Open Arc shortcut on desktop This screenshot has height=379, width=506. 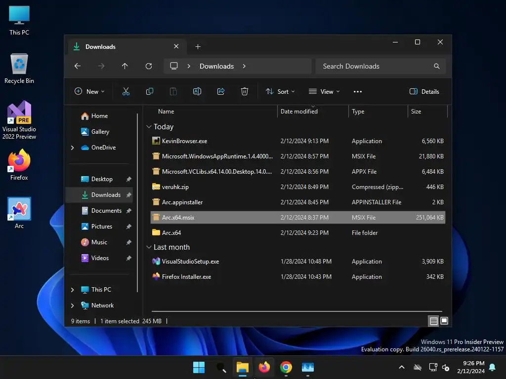coord(19,213)
